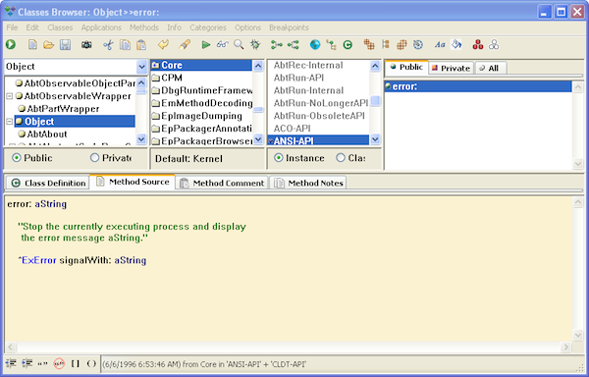This screenshot has height=377, width=589.
Task: Select the Private radio button under class list
Action: click(94, 158)
